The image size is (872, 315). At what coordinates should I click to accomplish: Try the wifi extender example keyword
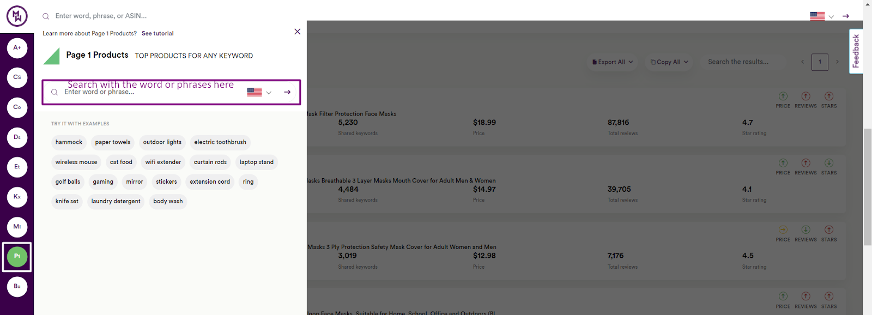pyautogui.click(x=163, y=162)
